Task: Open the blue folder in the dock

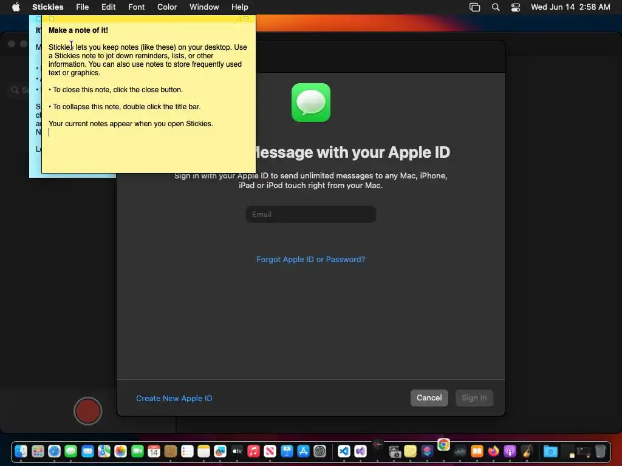Action: coord(550,451)
